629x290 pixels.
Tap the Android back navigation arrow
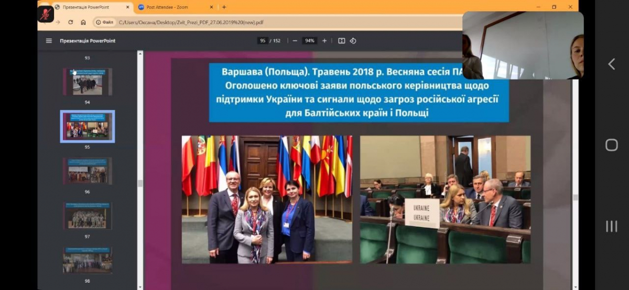pos(611,64)
